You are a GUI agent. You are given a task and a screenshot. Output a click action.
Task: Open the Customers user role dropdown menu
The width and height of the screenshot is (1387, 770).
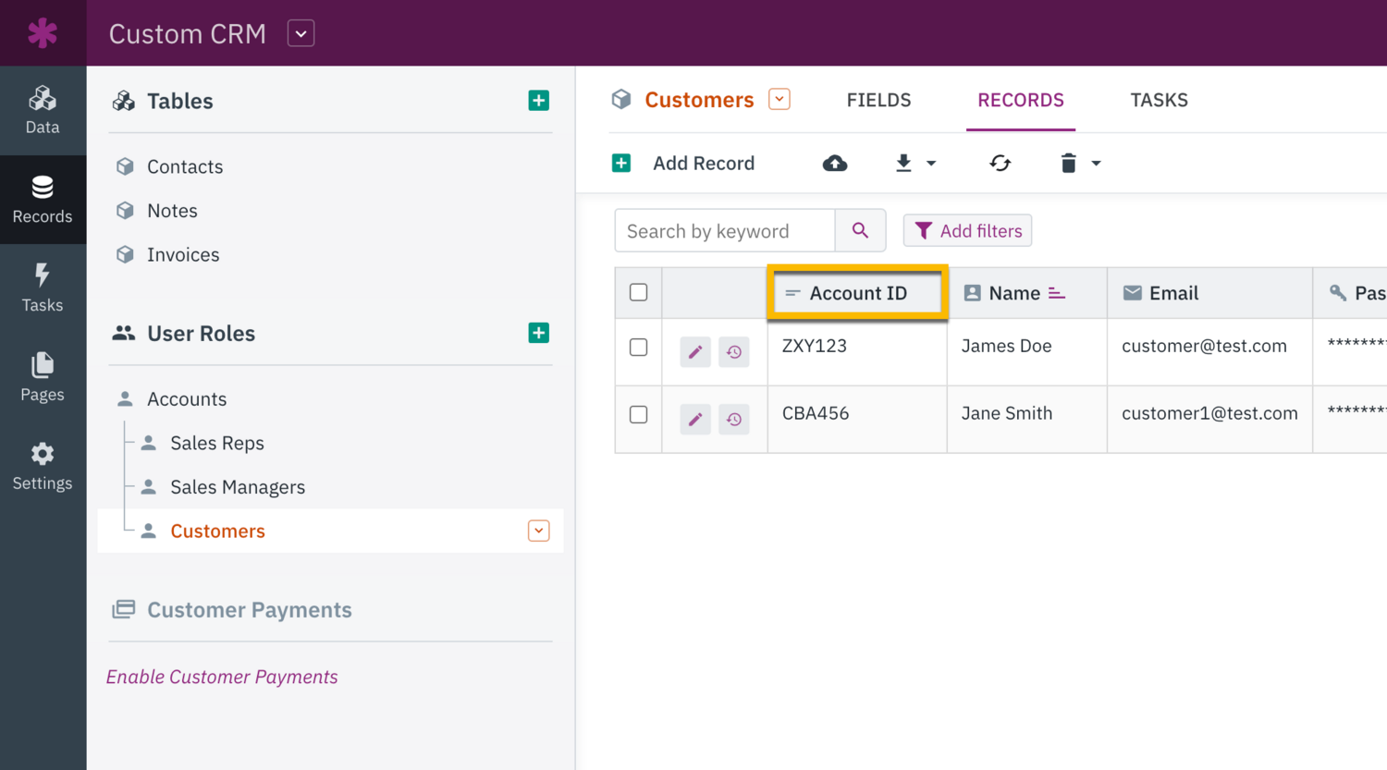coord(538,531)
